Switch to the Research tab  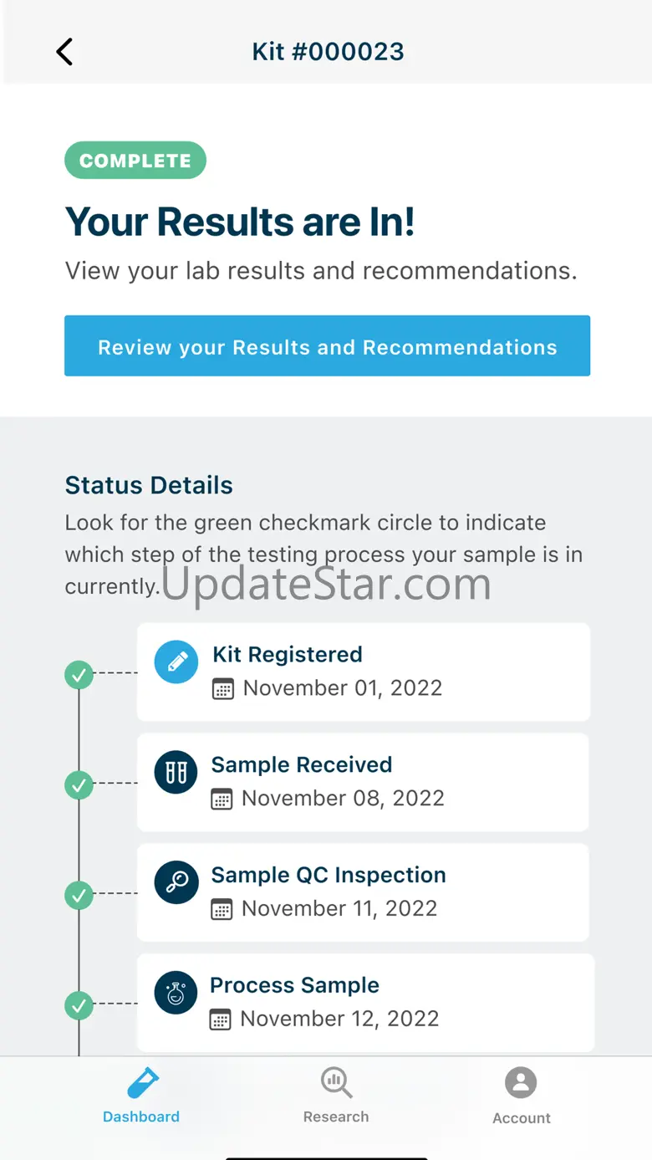pos(336,1096)
